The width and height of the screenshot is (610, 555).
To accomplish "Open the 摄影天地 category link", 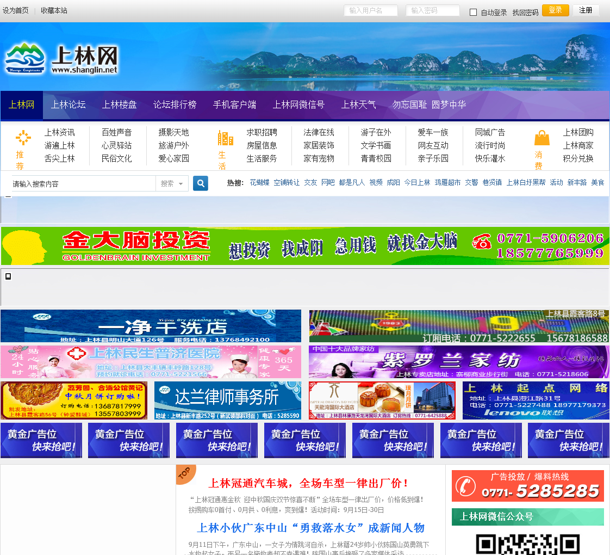I will point(173,132).
